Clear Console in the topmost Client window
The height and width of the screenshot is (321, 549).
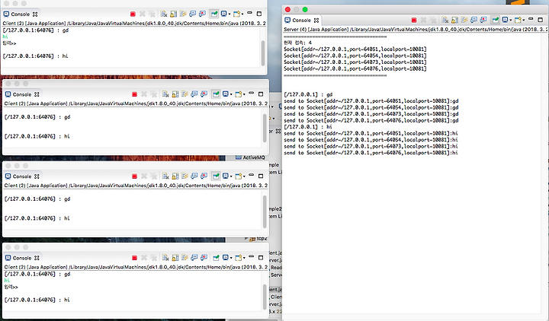click(164, 14)
